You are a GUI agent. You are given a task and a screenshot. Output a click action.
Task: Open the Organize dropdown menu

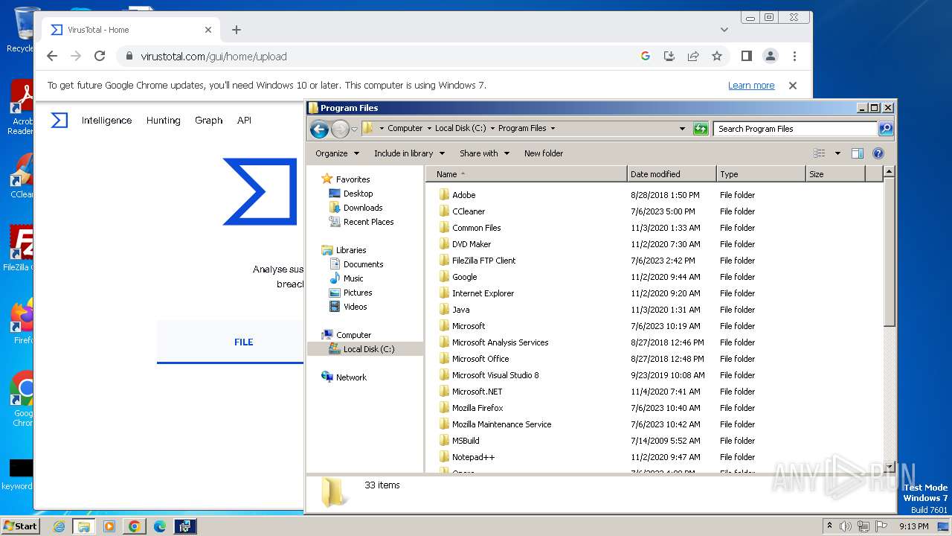[x=337, y=153]
